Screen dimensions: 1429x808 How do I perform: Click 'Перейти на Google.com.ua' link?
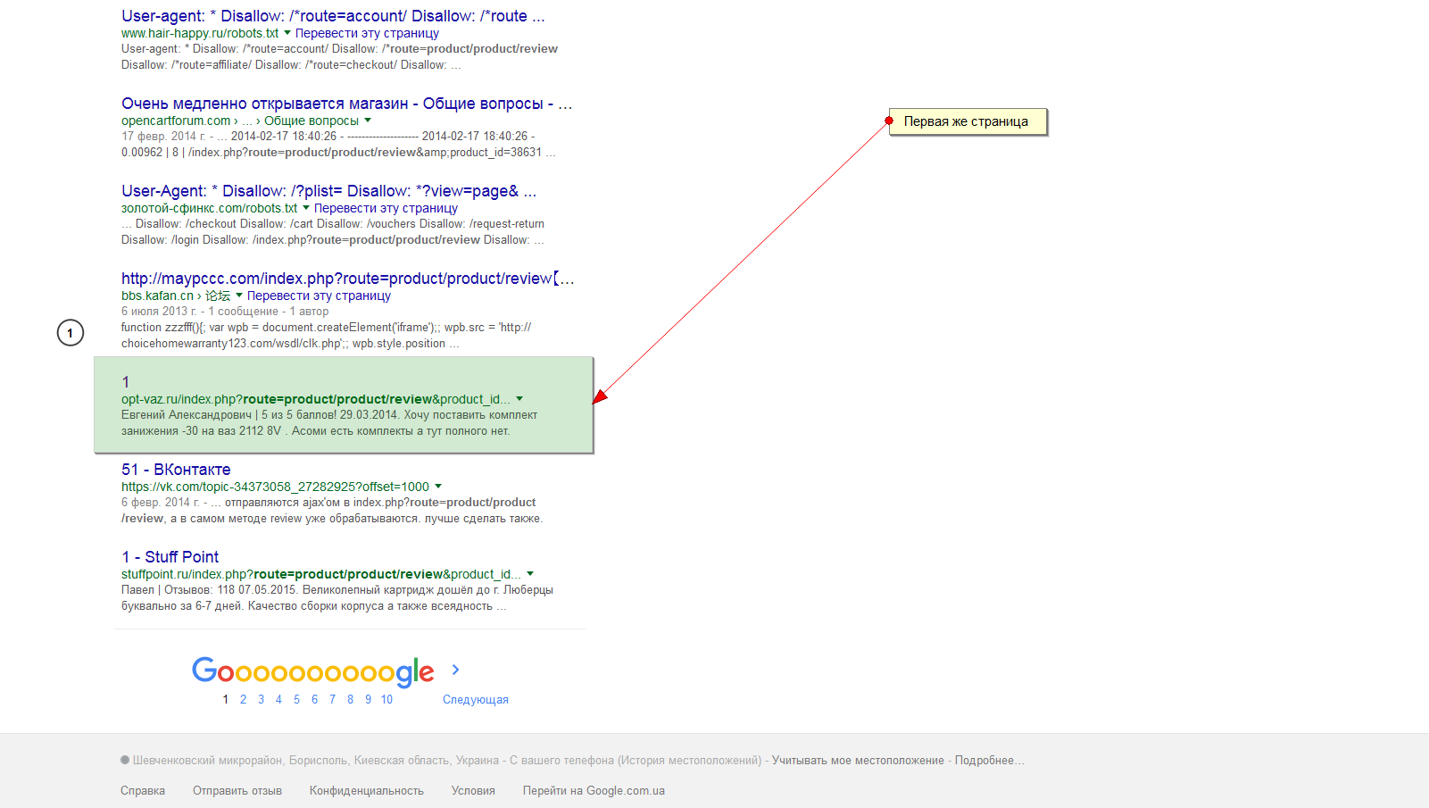(x=594, y=791)
